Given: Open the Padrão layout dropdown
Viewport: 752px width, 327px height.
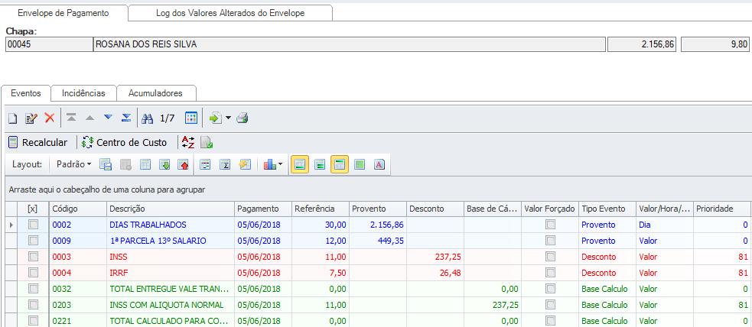Looking at the screenshot, I should point(74,164).
